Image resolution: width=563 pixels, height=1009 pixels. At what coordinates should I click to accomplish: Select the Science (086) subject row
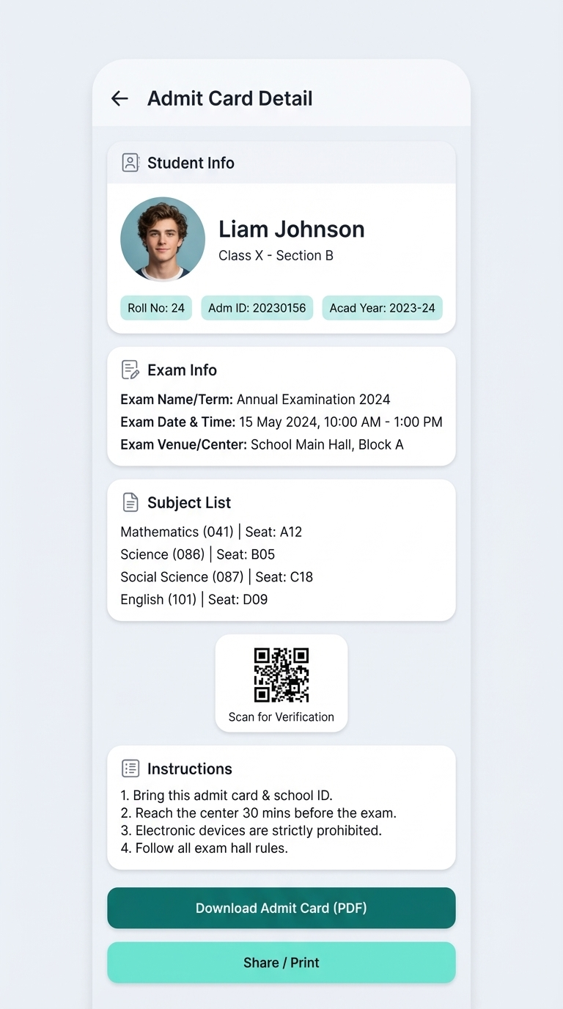[198, 554]
